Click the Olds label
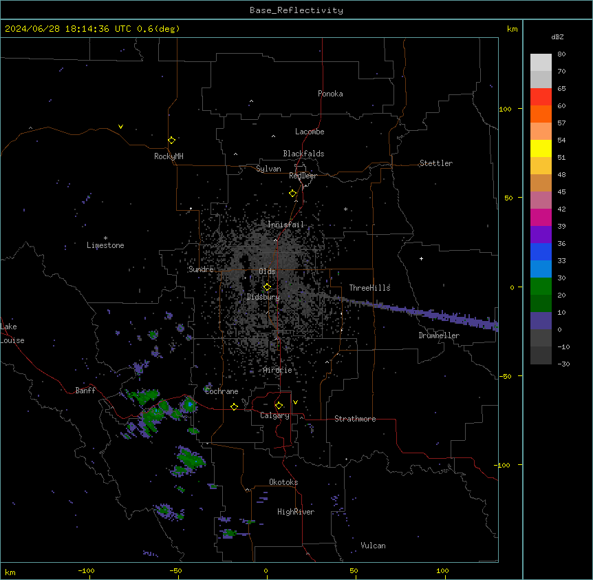 point(267,271)
